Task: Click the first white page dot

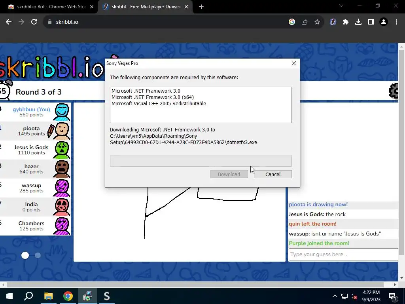Action: [x=25, y=255]
